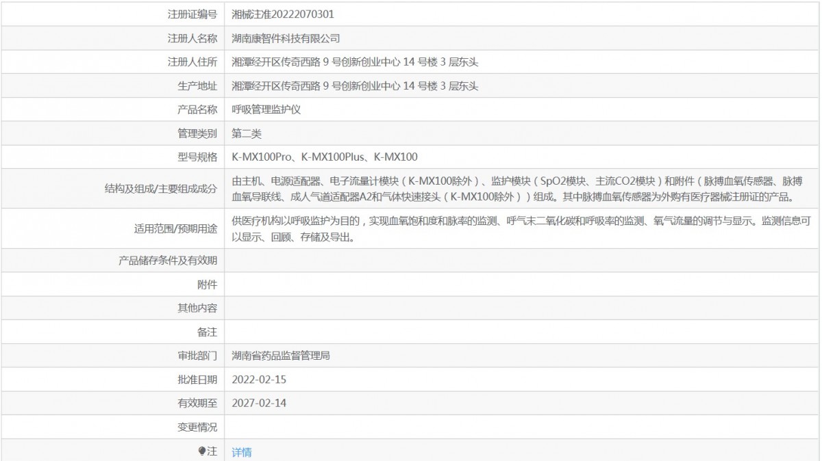Open the 详情 link in the 注 row

(242, 451)
